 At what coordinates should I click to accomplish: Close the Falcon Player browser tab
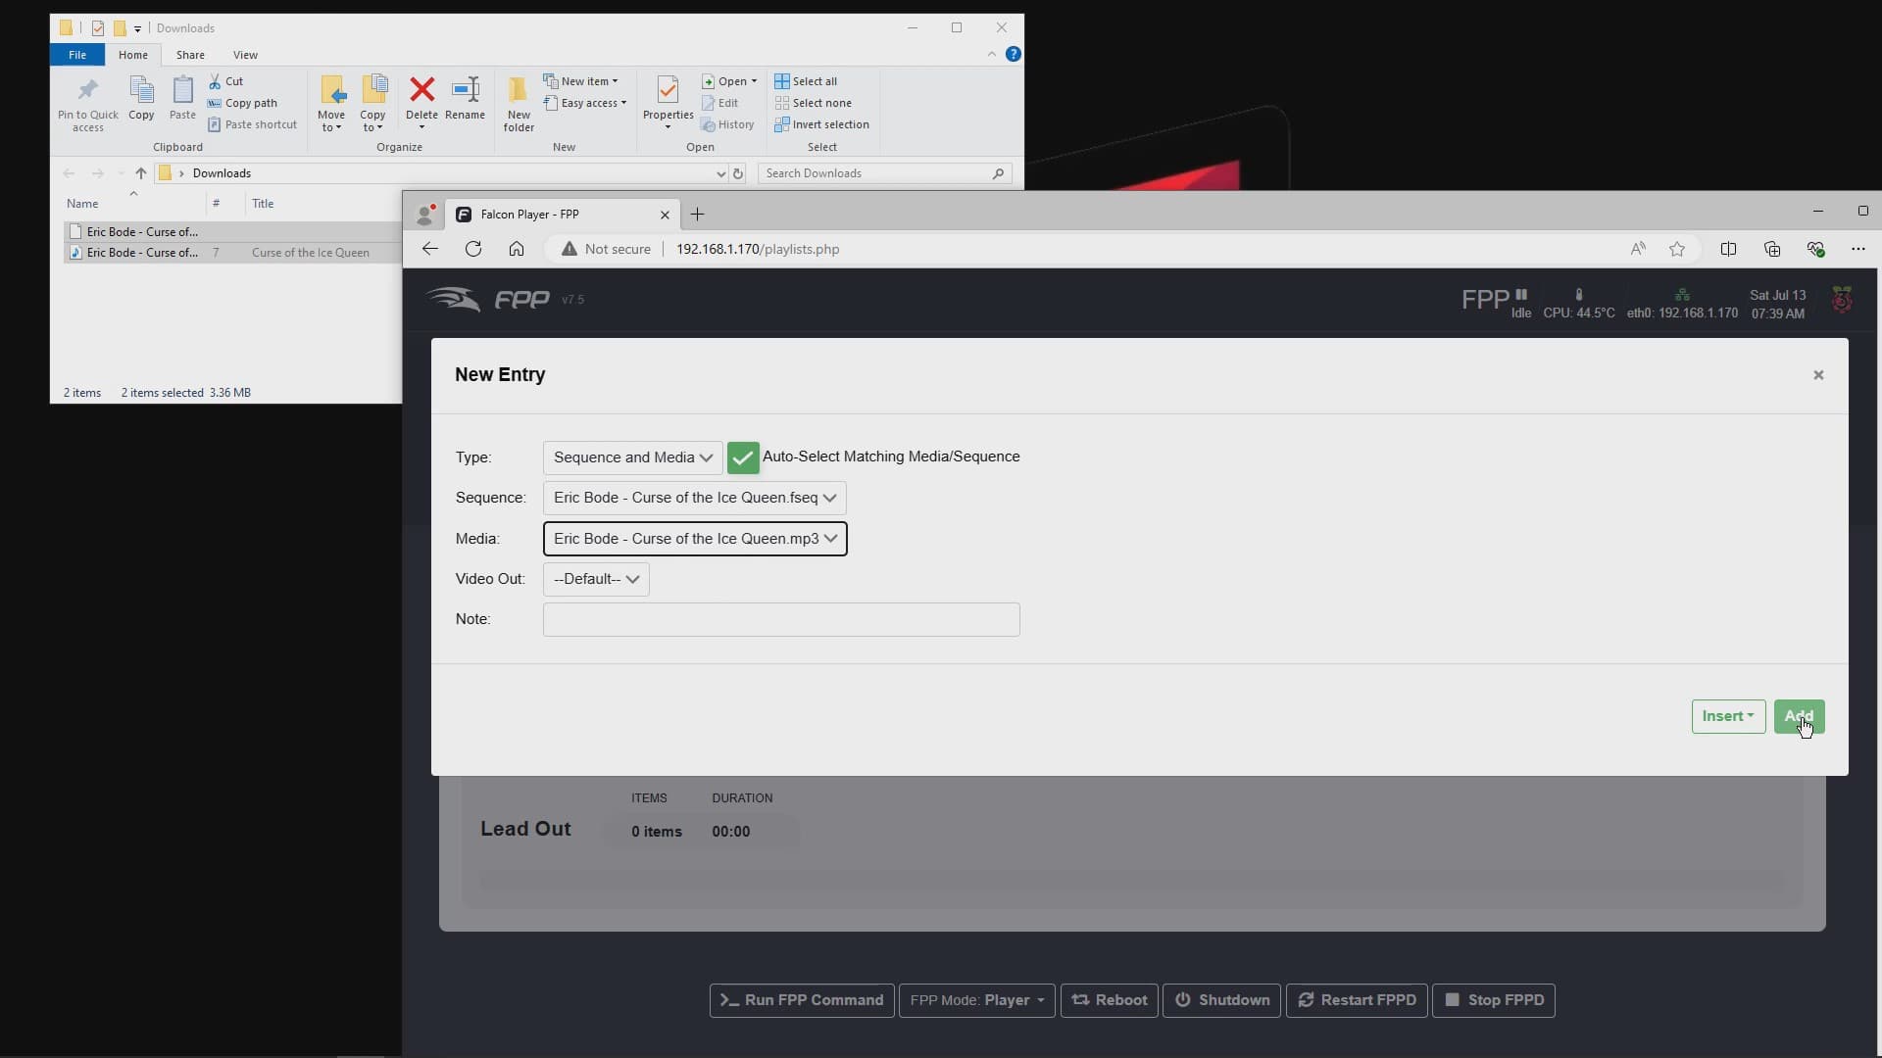click(665, 215)
